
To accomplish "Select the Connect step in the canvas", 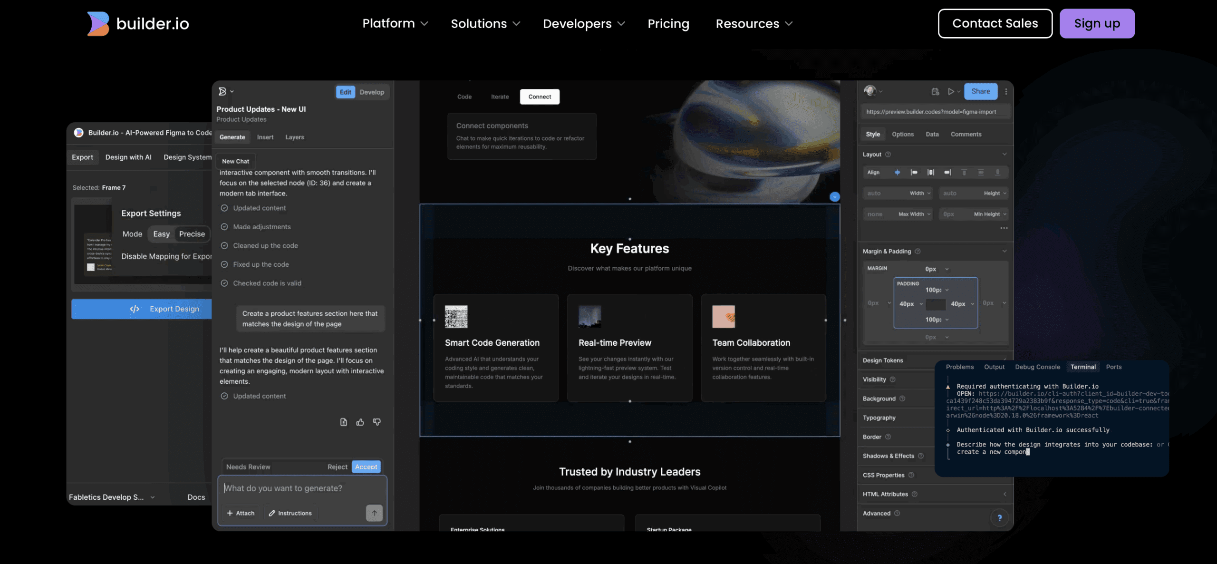I will (540, 97).
